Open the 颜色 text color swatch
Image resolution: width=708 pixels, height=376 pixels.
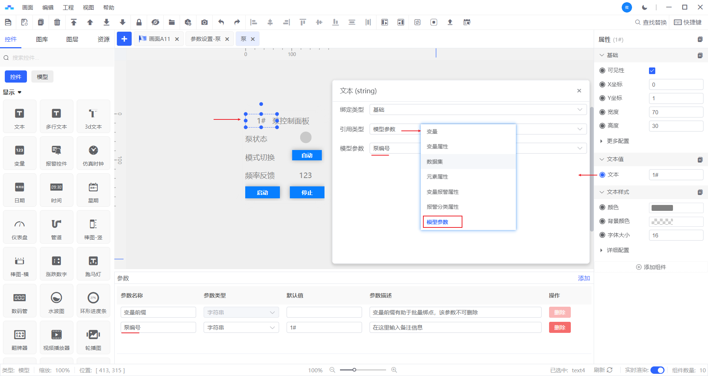pos(662,208)
